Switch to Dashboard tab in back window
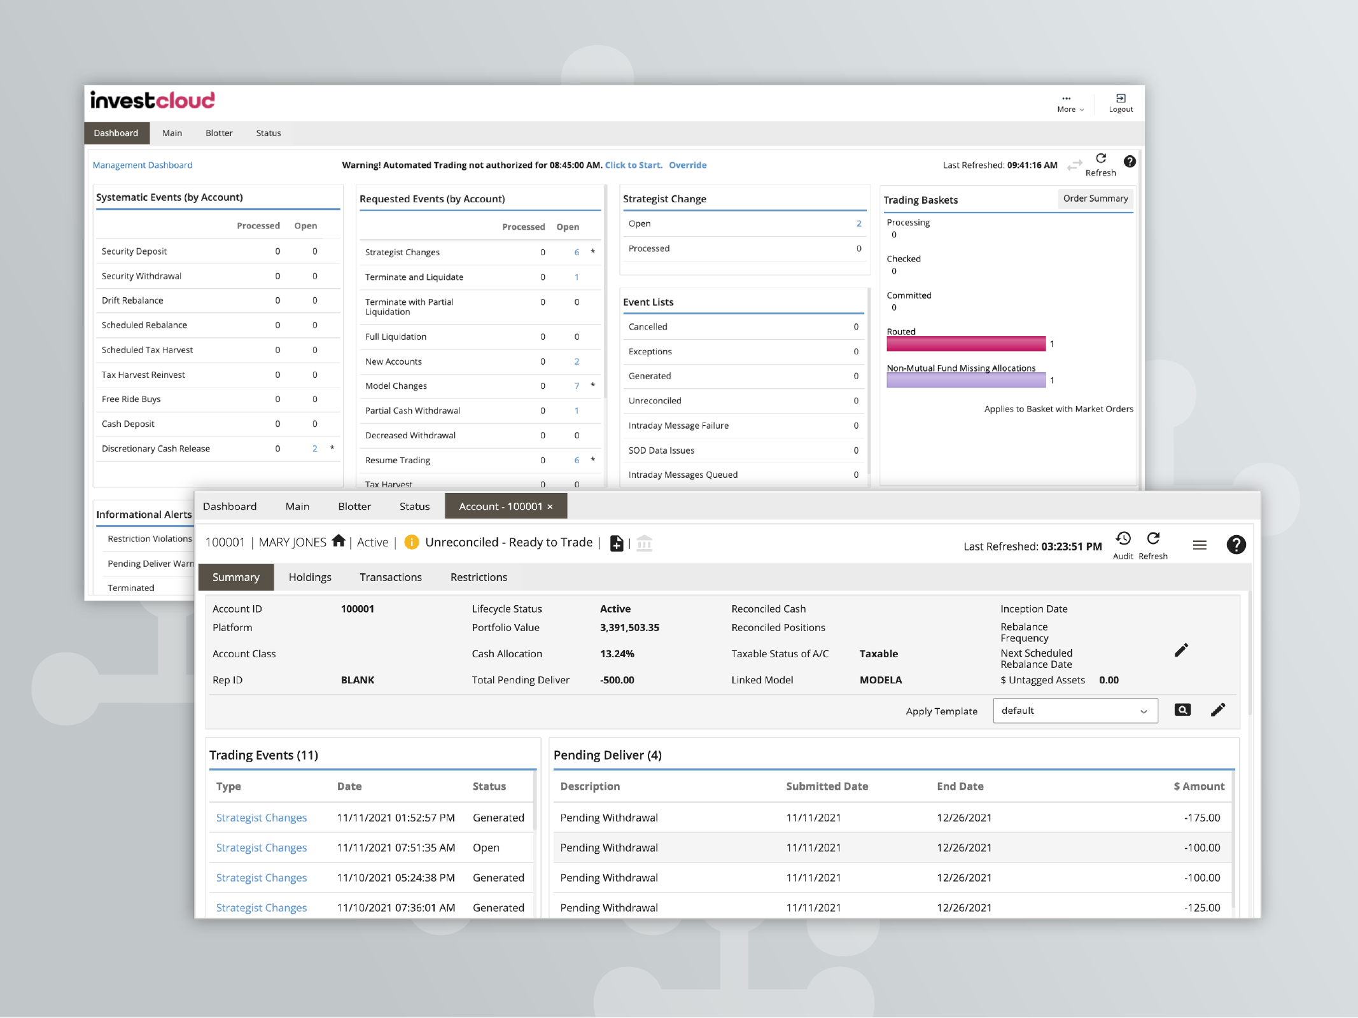The width and height of the screenshot is (1358, 1018). click(x=116, y=133)
